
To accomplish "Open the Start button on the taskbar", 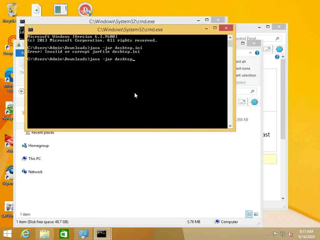I will [7, 234].
